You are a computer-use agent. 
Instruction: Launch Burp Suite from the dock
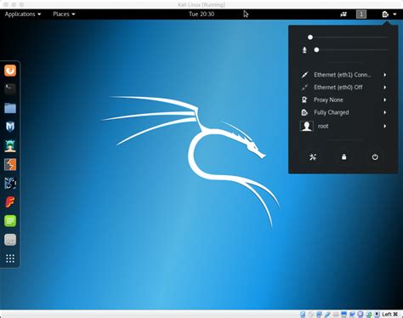[10, 165]
